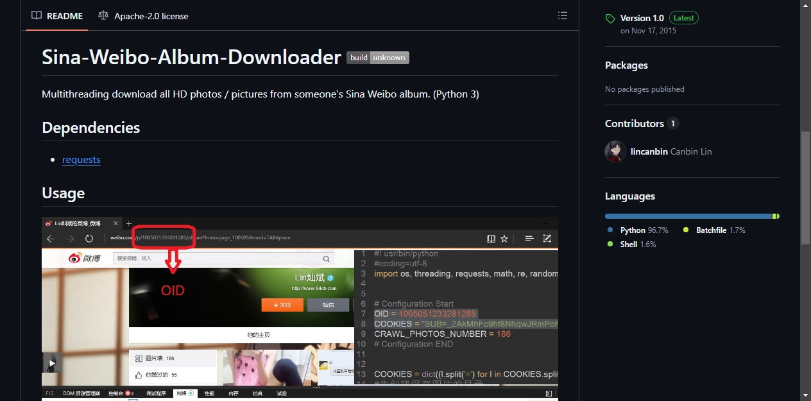This screenshot has height=401, width=811.
Task: Click the on Nov 17, 2015 release date
Action: click(x=648, y=30)
